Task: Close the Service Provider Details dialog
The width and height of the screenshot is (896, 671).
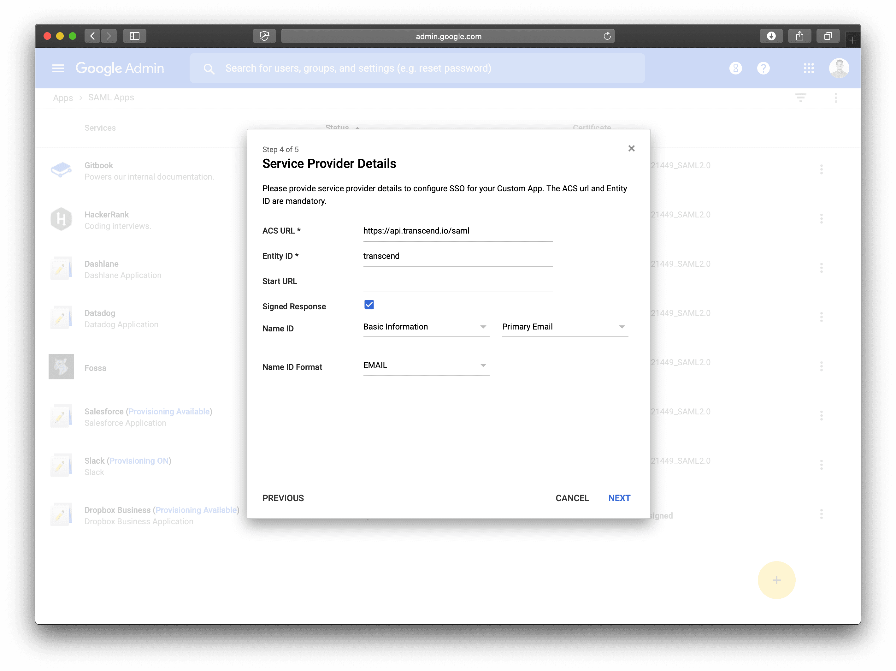Action: point(631,148)
